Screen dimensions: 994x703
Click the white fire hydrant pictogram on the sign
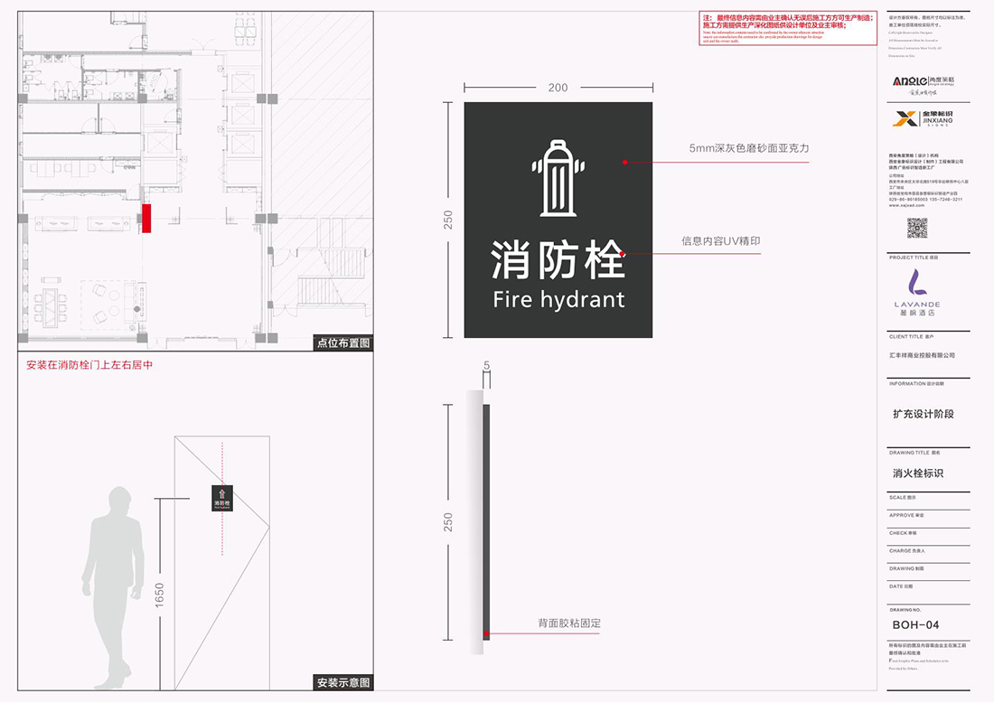click(558, 179)
